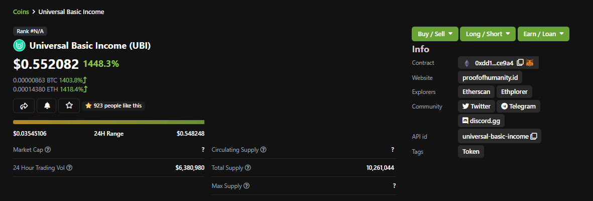Click the 24 Hour Trading Vol help icon
This screenshot has height=201, width=593.
[69, 168]
